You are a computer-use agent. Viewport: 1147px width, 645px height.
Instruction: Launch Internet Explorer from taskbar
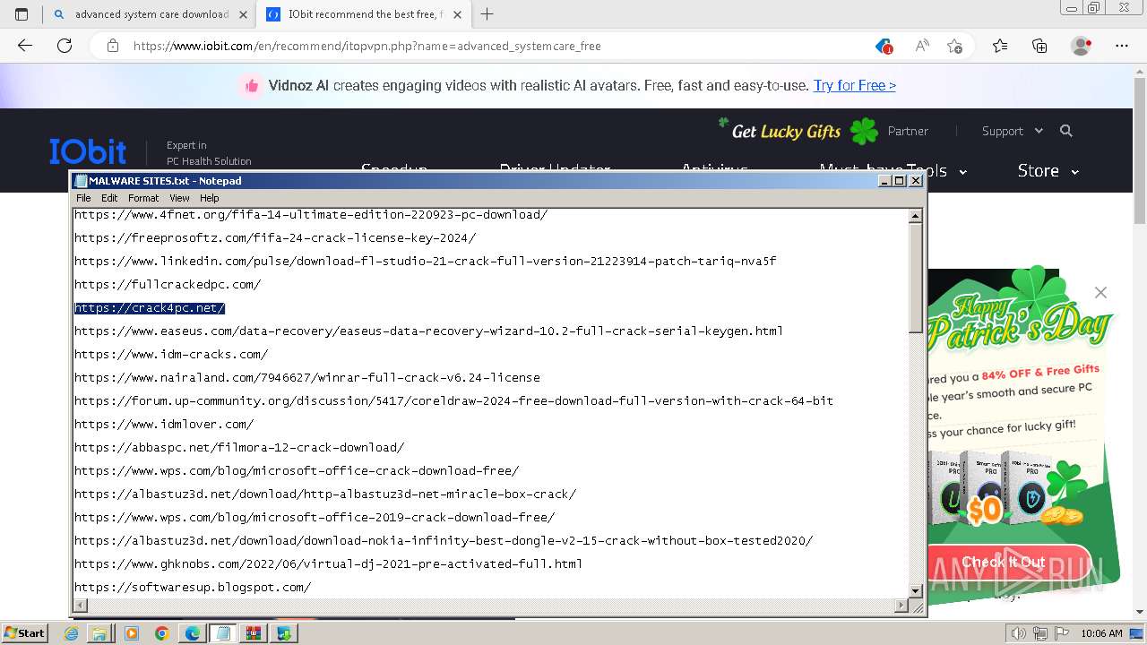point(72,633)
